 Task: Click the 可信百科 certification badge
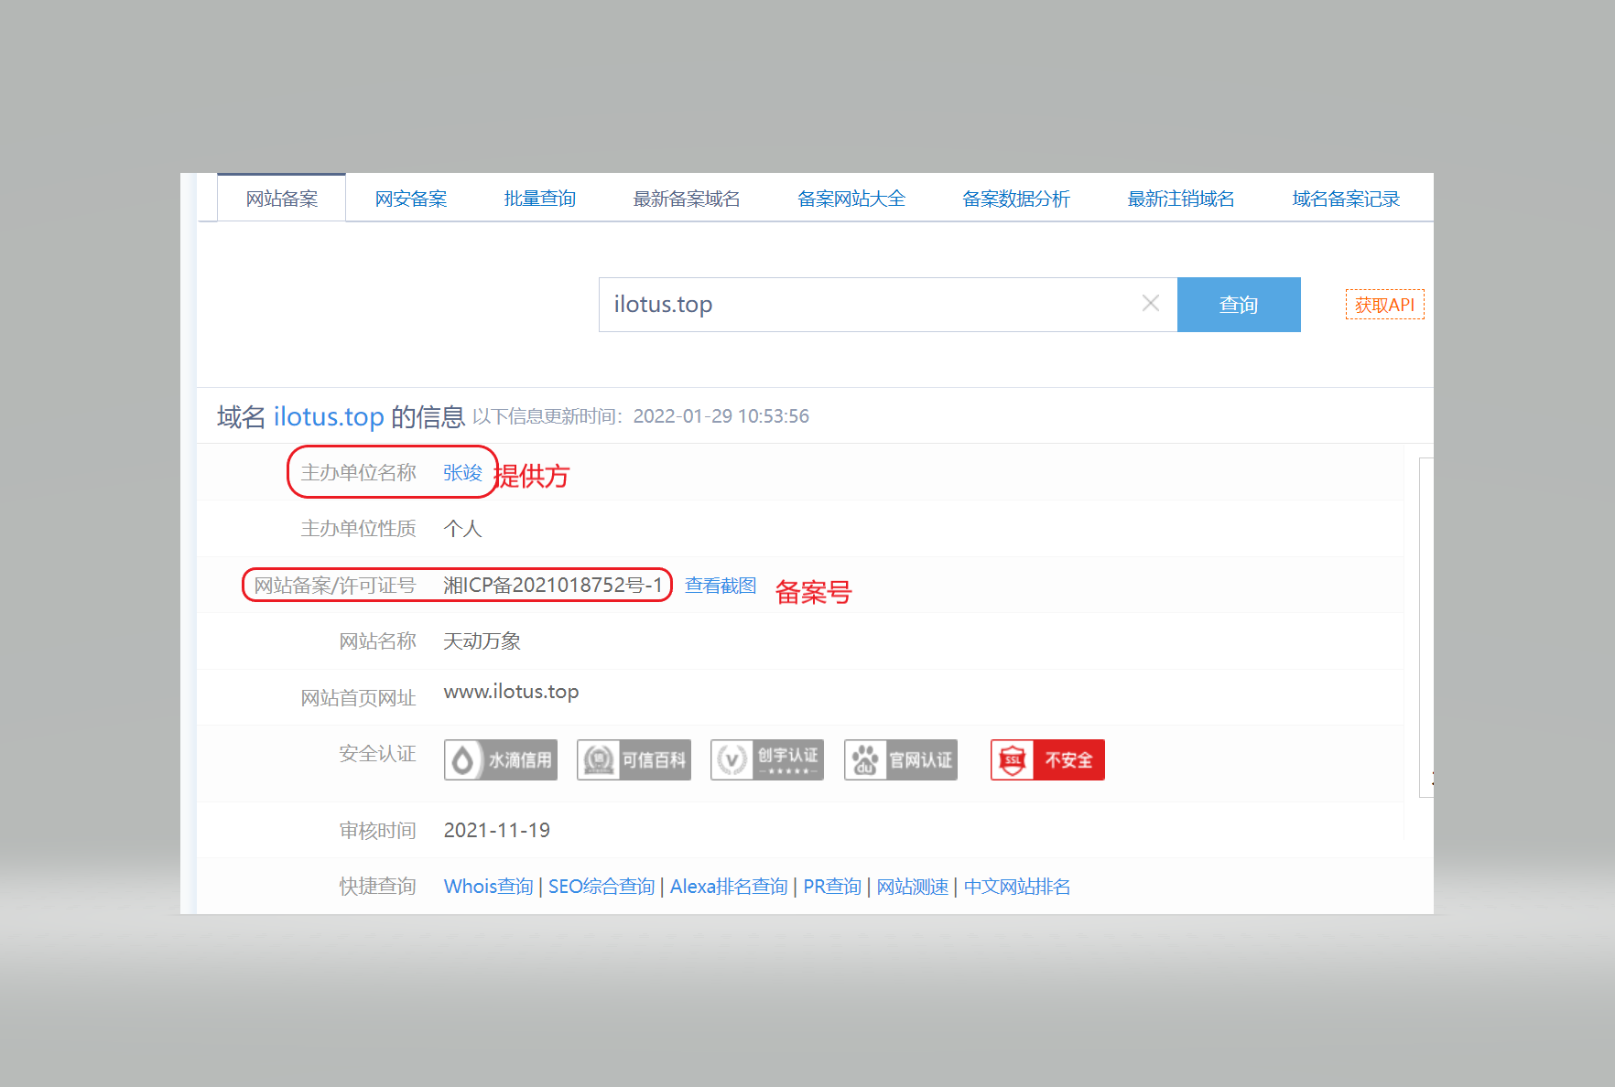633,759
